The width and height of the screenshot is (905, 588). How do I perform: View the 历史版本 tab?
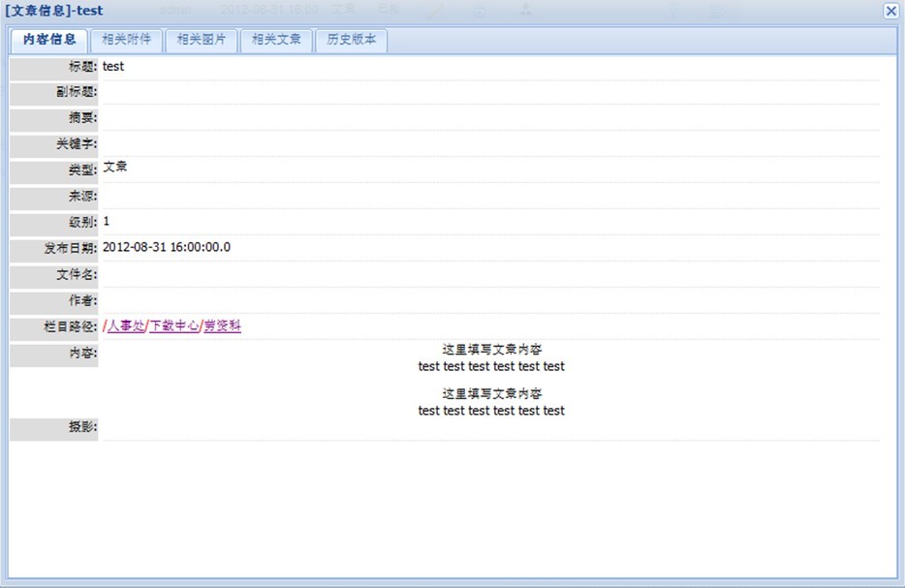tap(352, 41)
